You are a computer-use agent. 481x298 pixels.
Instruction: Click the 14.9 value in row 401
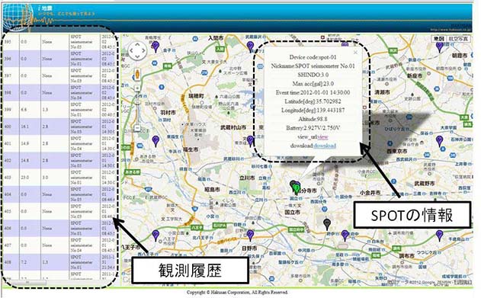point(24,143)
